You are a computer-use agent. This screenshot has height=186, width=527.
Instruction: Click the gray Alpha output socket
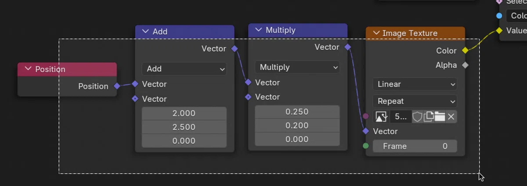click(x=465, y=65)
